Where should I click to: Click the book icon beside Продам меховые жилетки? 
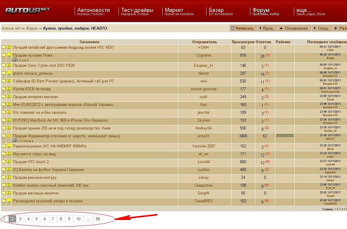pyautogui.click(x=9, y=193)
